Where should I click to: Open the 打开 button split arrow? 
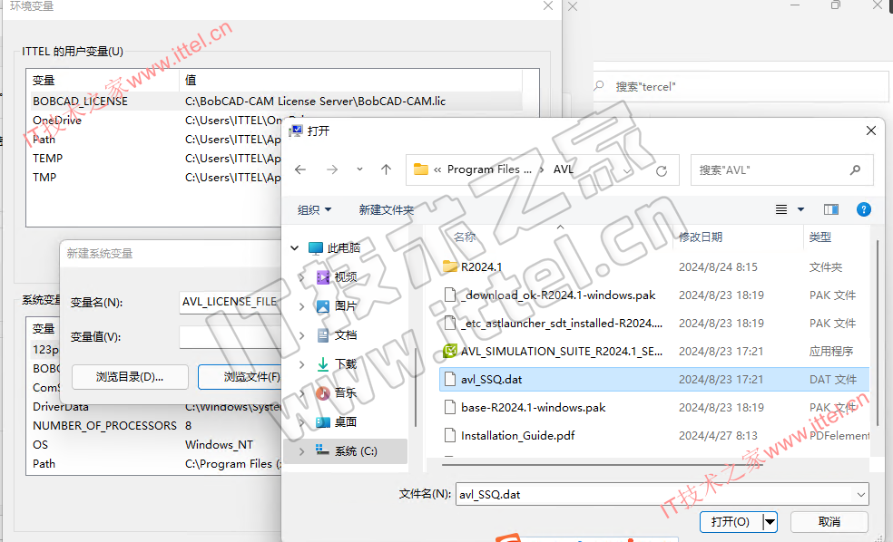[770, 521]
